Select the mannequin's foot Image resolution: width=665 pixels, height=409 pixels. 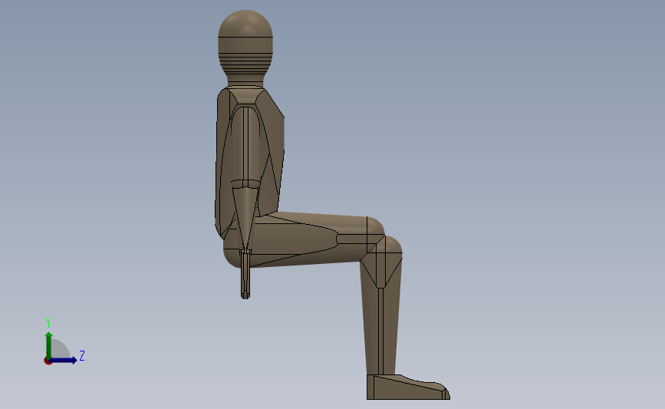pos(407,387)
